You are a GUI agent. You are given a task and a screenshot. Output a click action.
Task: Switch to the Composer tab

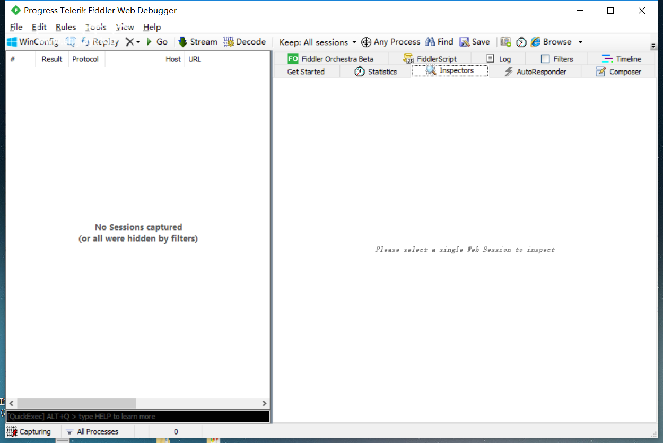click(x=618, y=72)
